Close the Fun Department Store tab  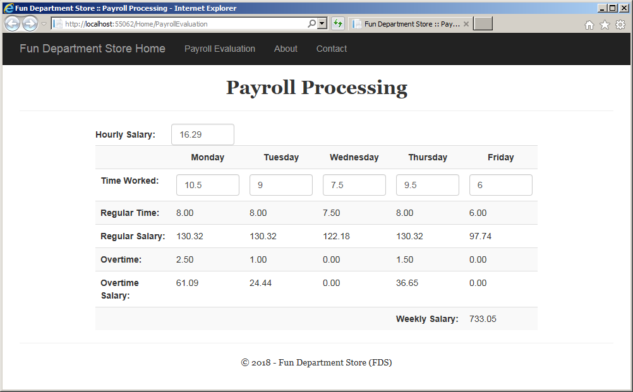click(x=466, y=24)
